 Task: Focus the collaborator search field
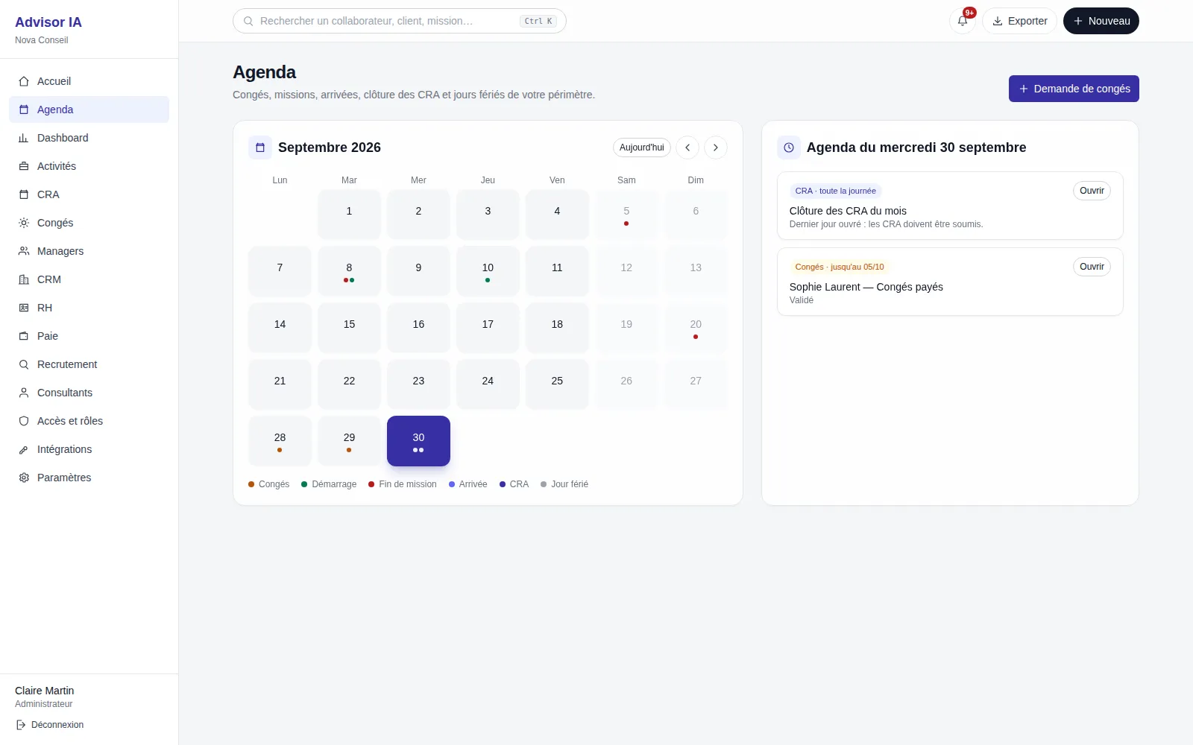[400, 21]
